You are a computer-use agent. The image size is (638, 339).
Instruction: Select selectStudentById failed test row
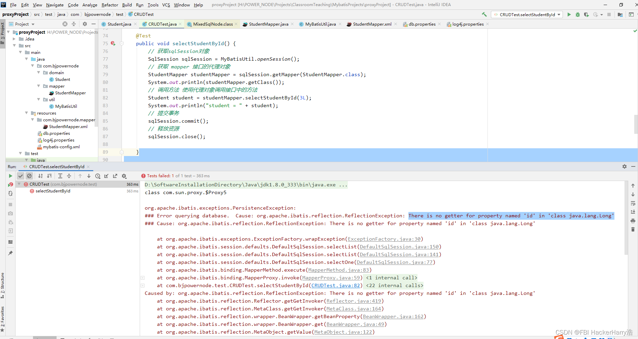pyautogui.click(x=77, y=191)
